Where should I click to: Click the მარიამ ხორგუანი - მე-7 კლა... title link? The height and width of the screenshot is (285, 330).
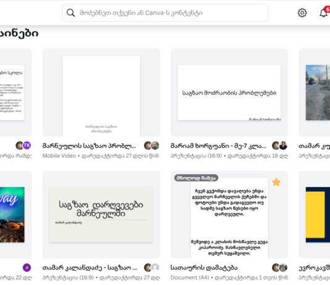218,146
